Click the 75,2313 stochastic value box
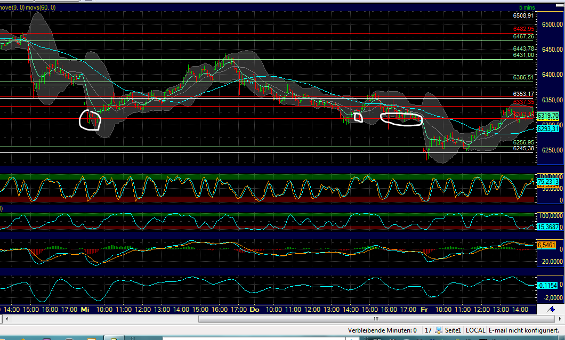 [547, 182]
